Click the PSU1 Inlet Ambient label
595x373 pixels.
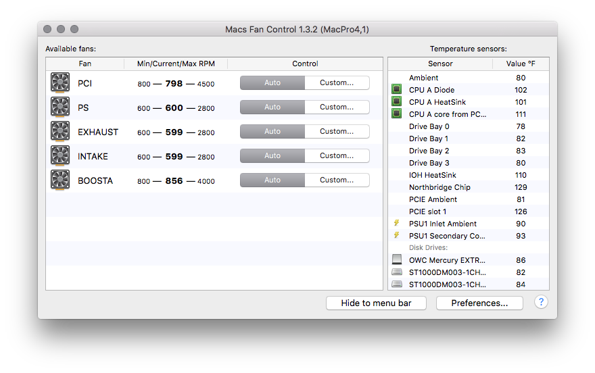coord(442,224)
